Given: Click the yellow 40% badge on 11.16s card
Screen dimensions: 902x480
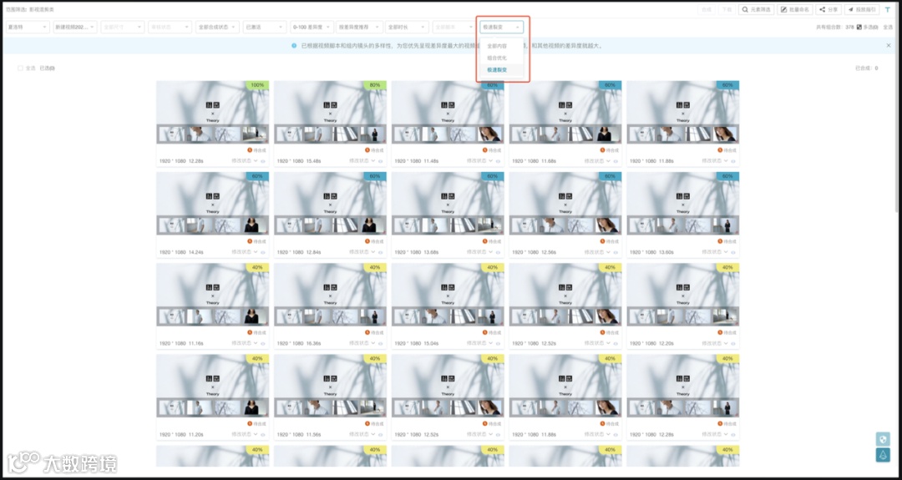Looking at the screenshot, I should click(257, 267).
